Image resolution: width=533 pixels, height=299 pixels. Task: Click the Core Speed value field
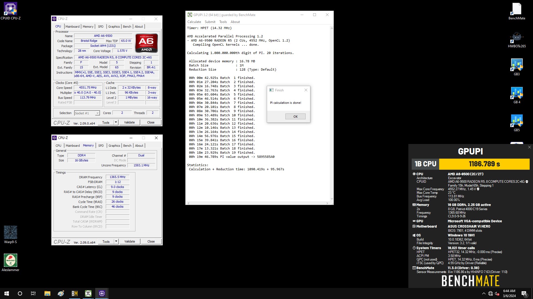[88, 87]
